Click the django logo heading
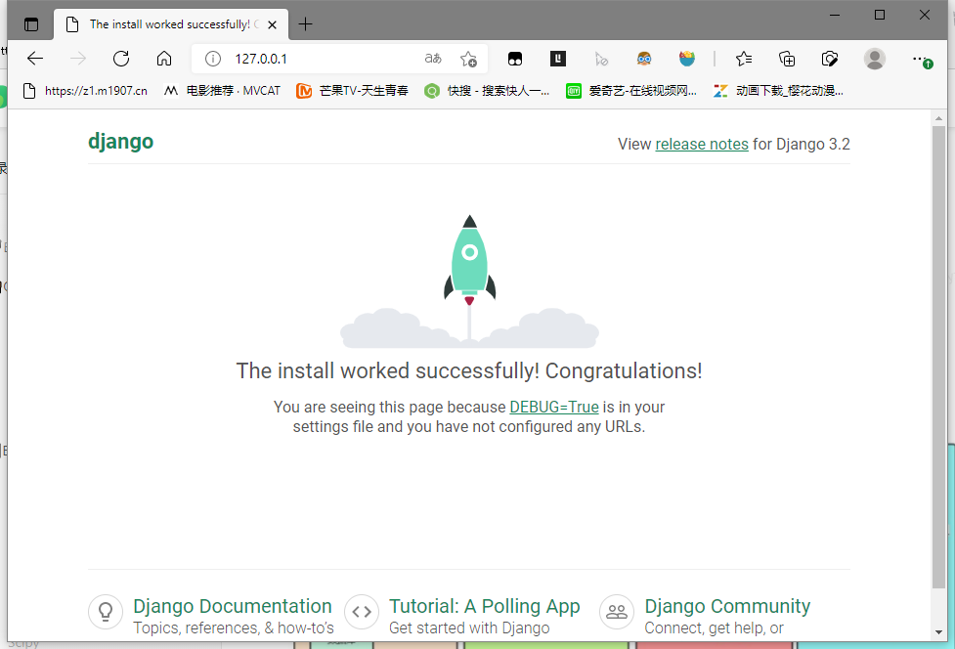 [x=120, y=142]
